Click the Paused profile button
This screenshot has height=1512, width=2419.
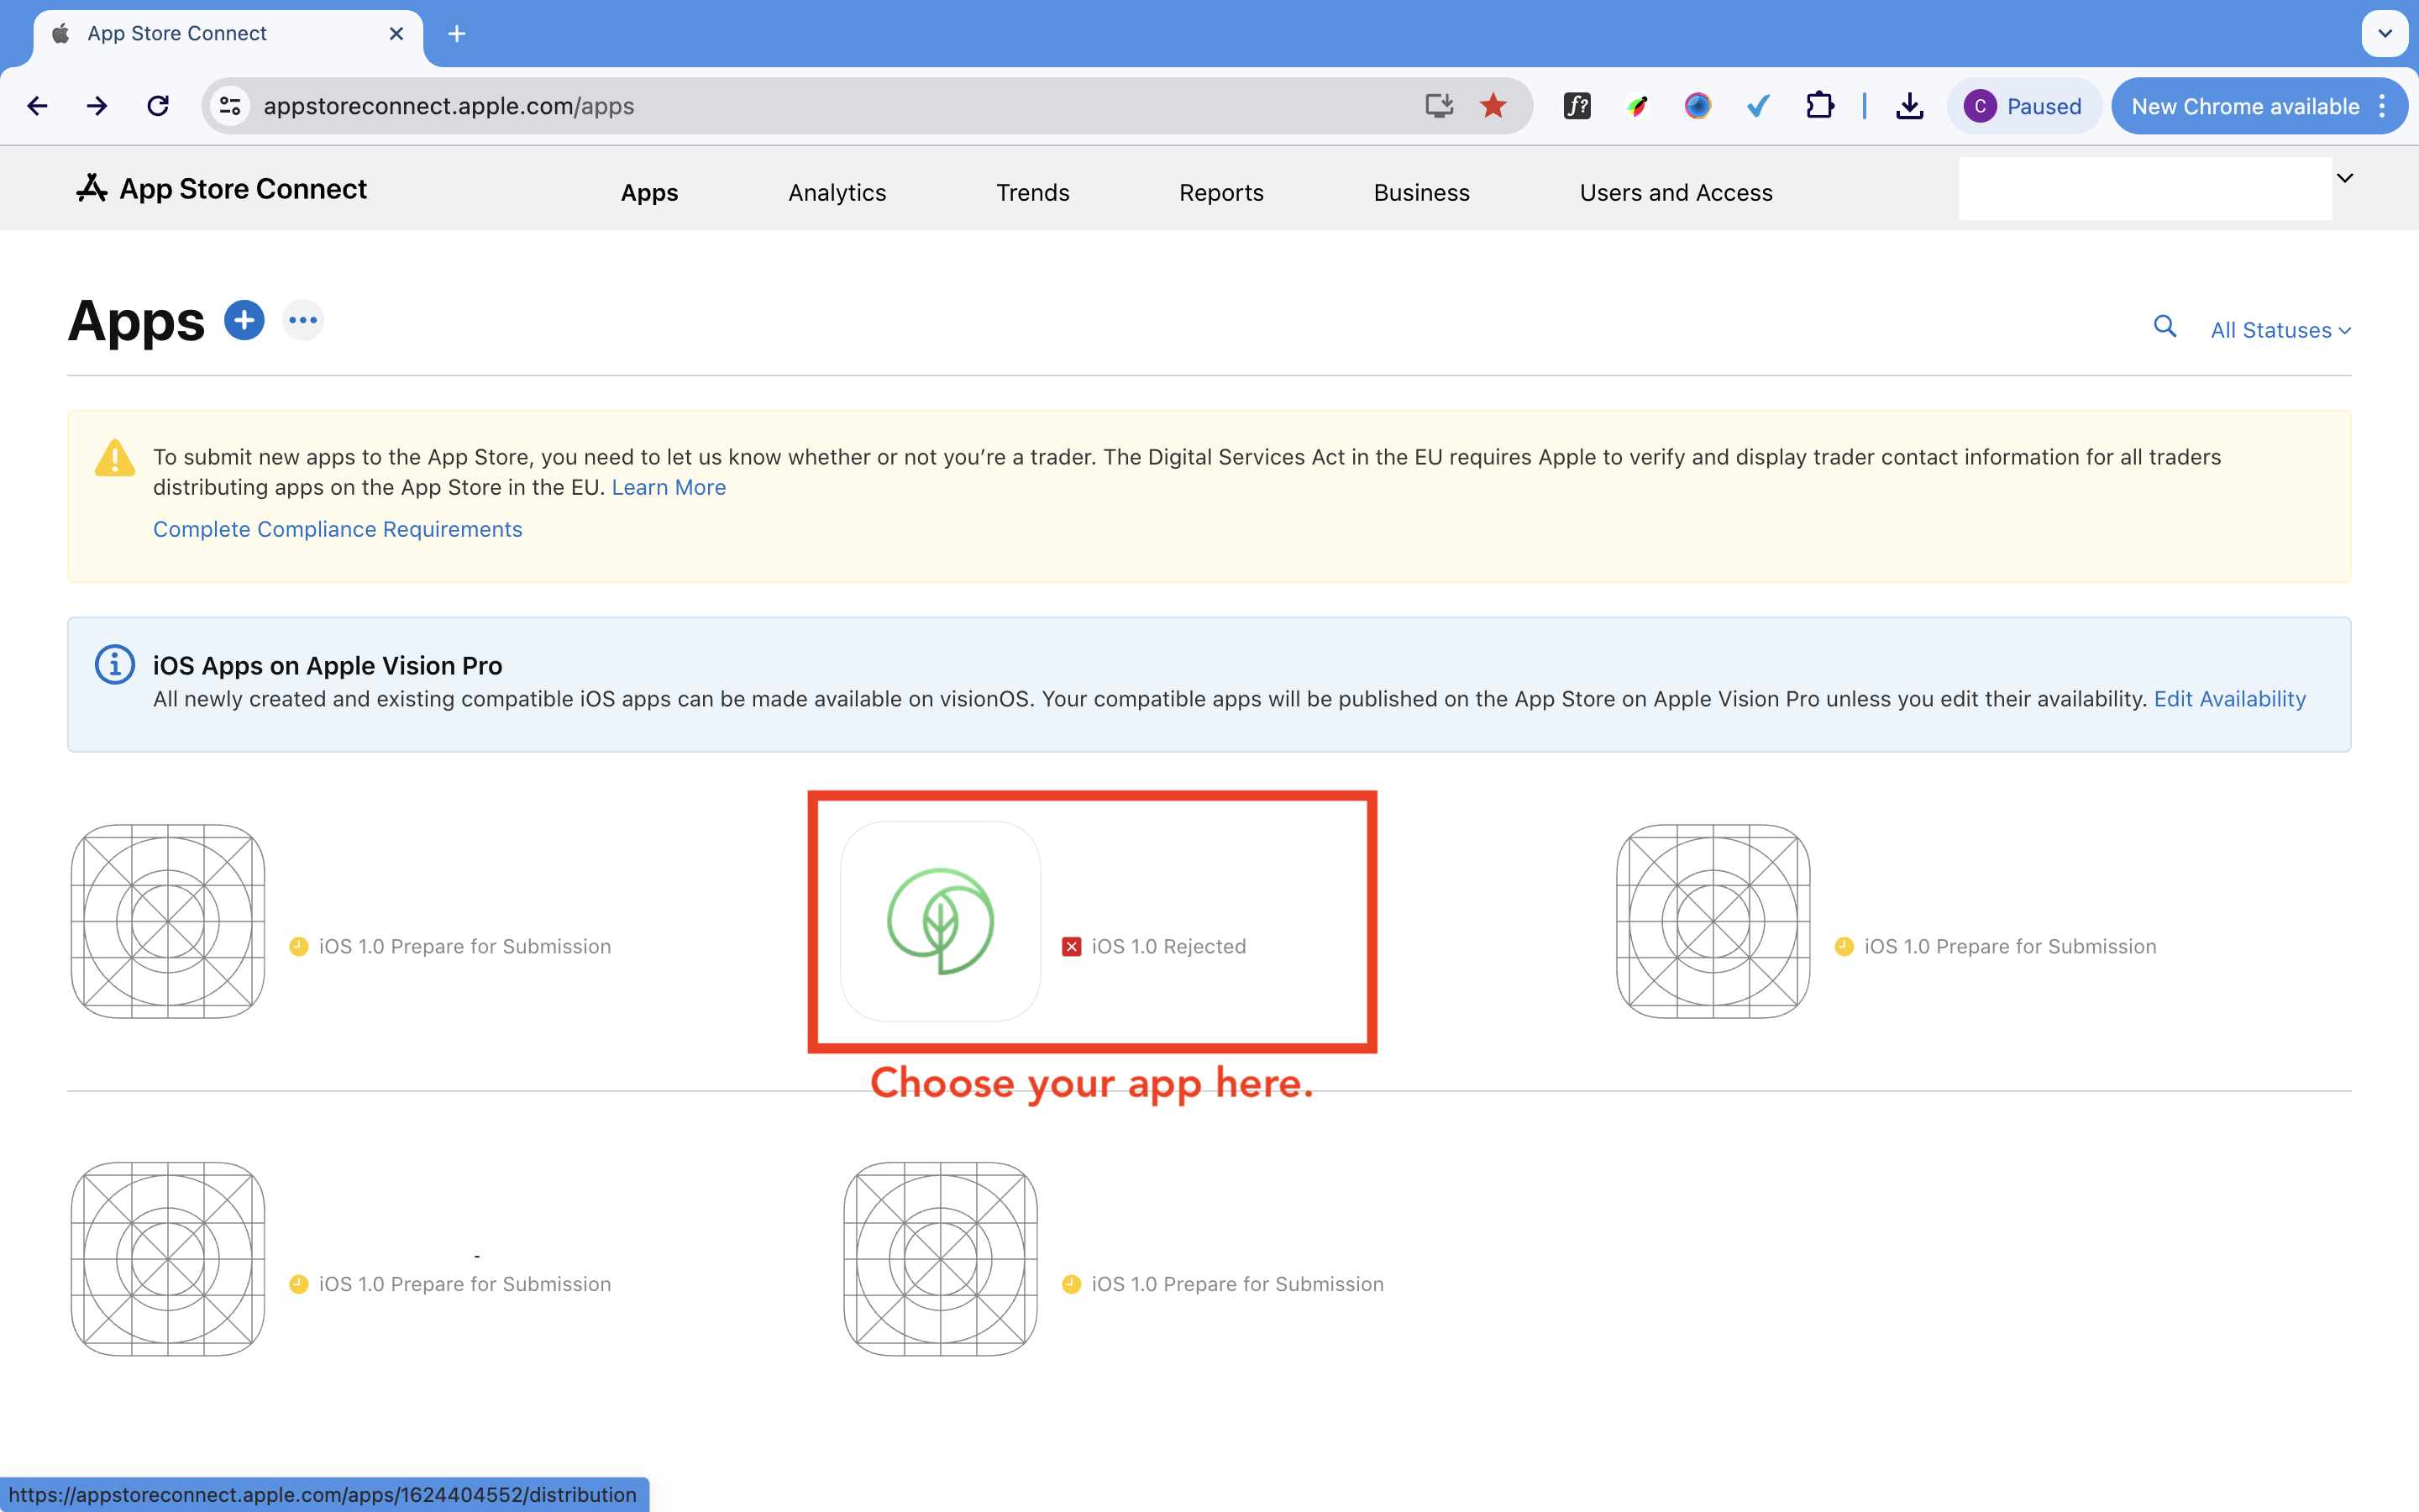tap(2023, 106)
